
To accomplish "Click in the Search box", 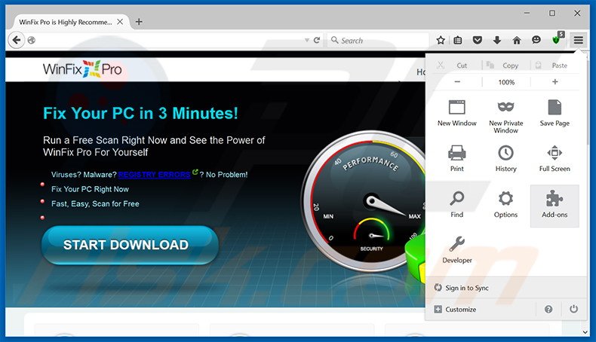I will point(378,40).
